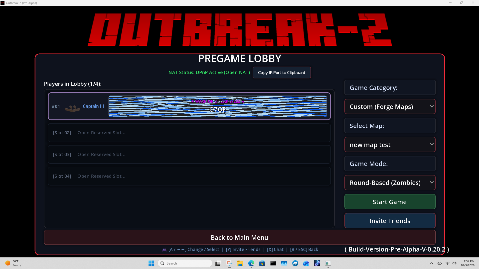Screen dimensions: 479x269
Task: Open the Command Prompt taskbar icon
Action: click(273, 263)
